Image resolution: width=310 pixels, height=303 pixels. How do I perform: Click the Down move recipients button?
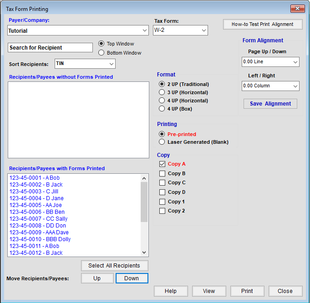(132, 278)
